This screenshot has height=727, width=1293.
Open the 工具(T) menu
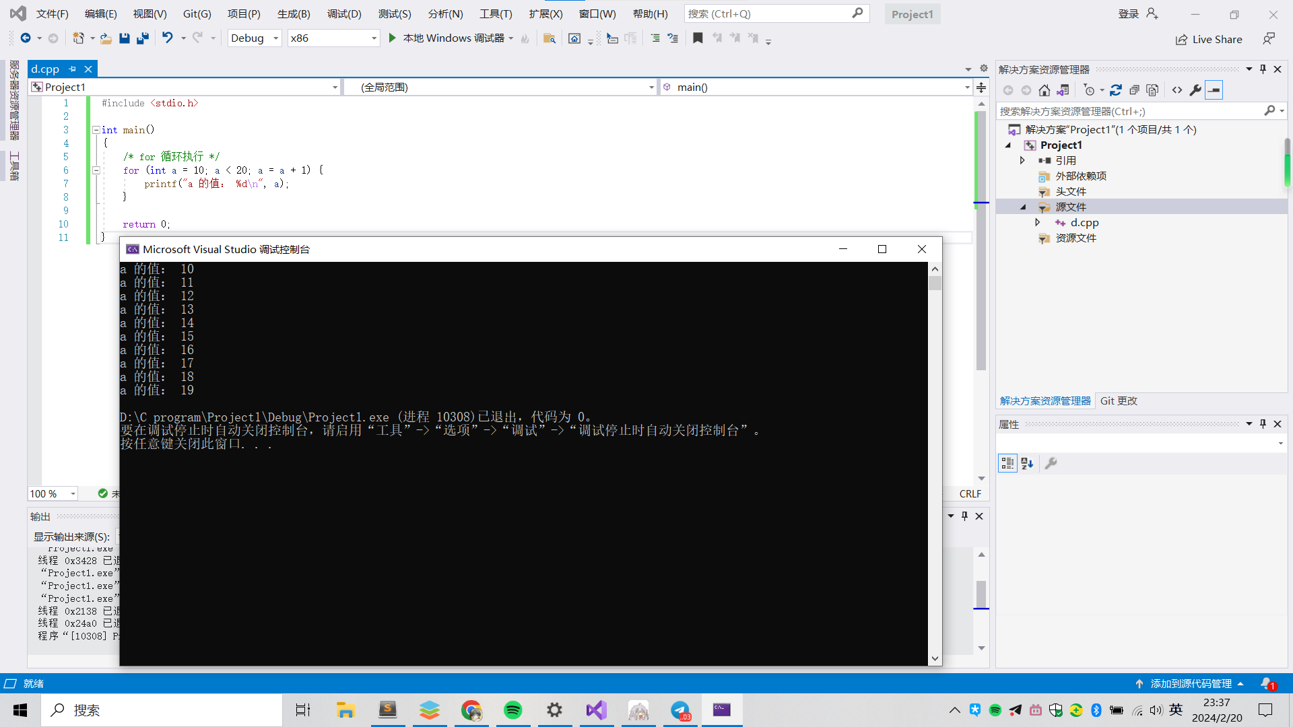tap(496, 13)
